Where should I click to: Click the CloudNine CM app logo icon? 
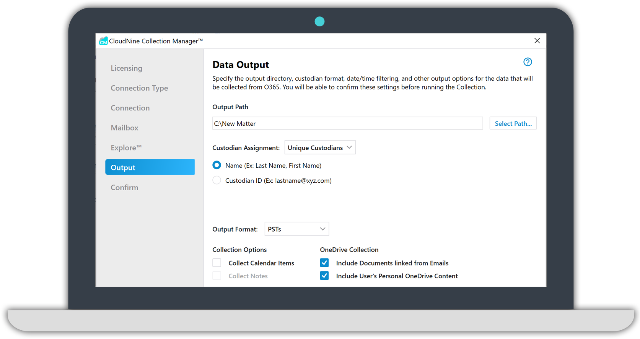(103, 41)
